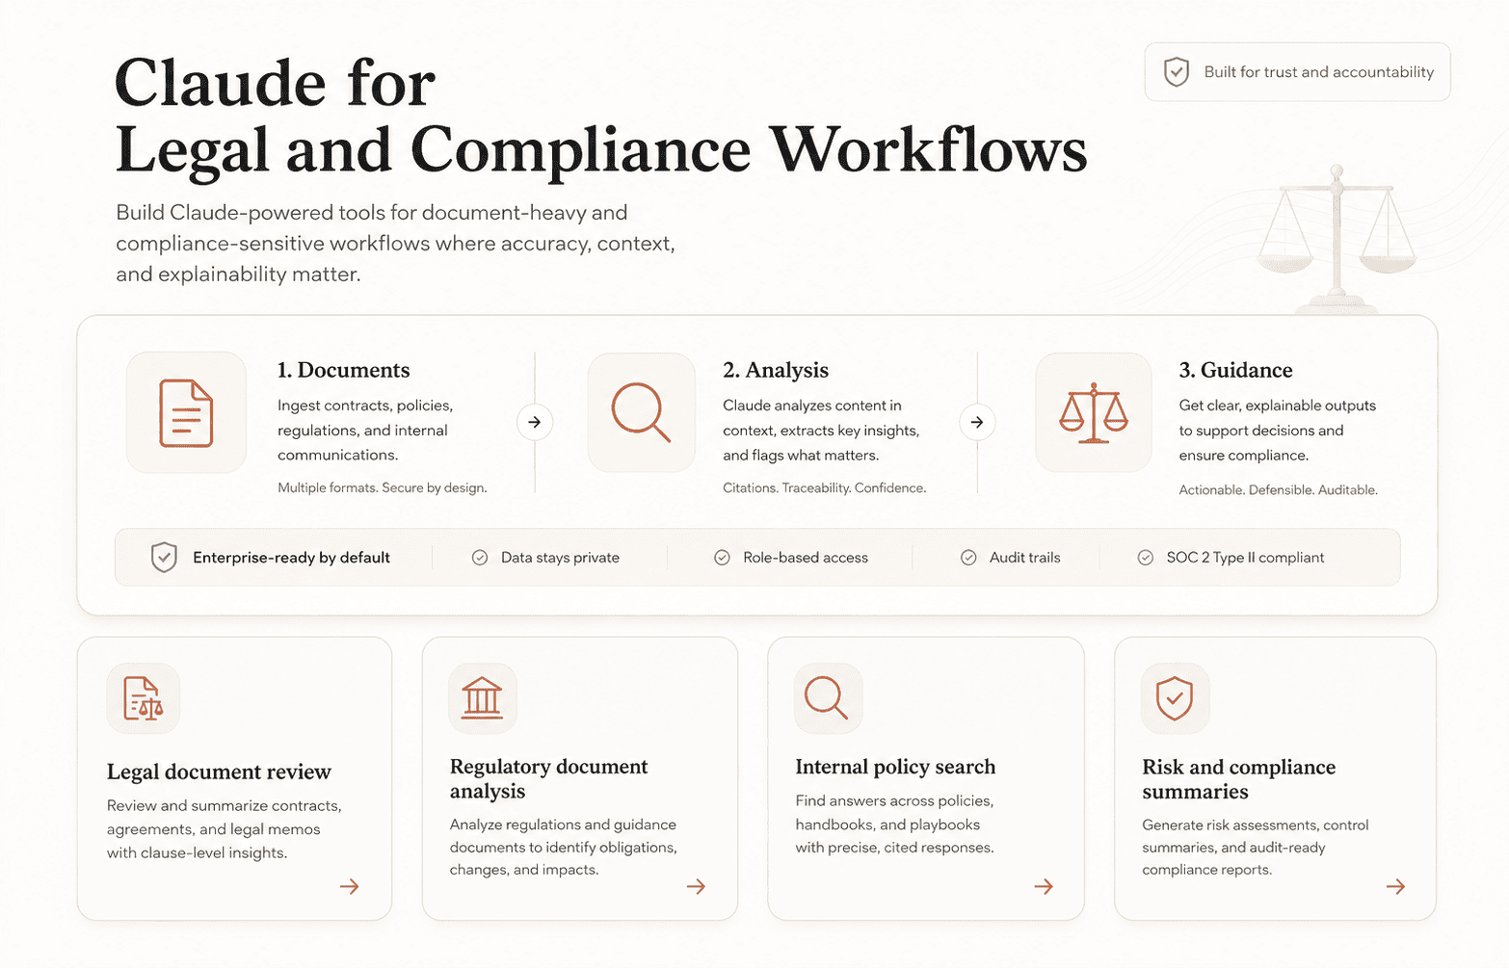This screenshot has width=1509, height=968.
Task: Select the 3. Guidance step title
Action: coord(1235,370)
